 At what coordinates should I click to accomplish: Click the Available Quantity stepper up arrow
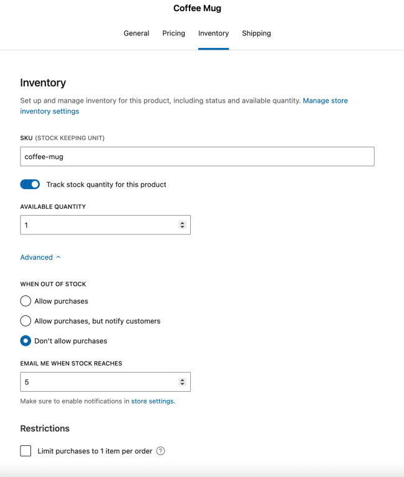click(x=182, y=223)
